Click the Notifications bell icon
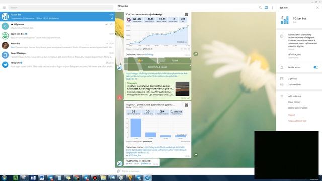Viewport: 322px width, 181px height. click(x=282, y=67)
